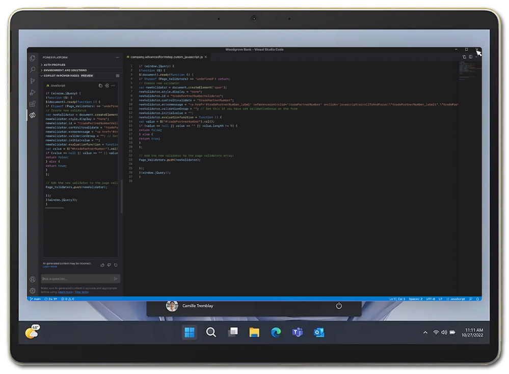509x374 pixels.
Task: Click the Ask a question input field
Action: click(x=78, y=279)
